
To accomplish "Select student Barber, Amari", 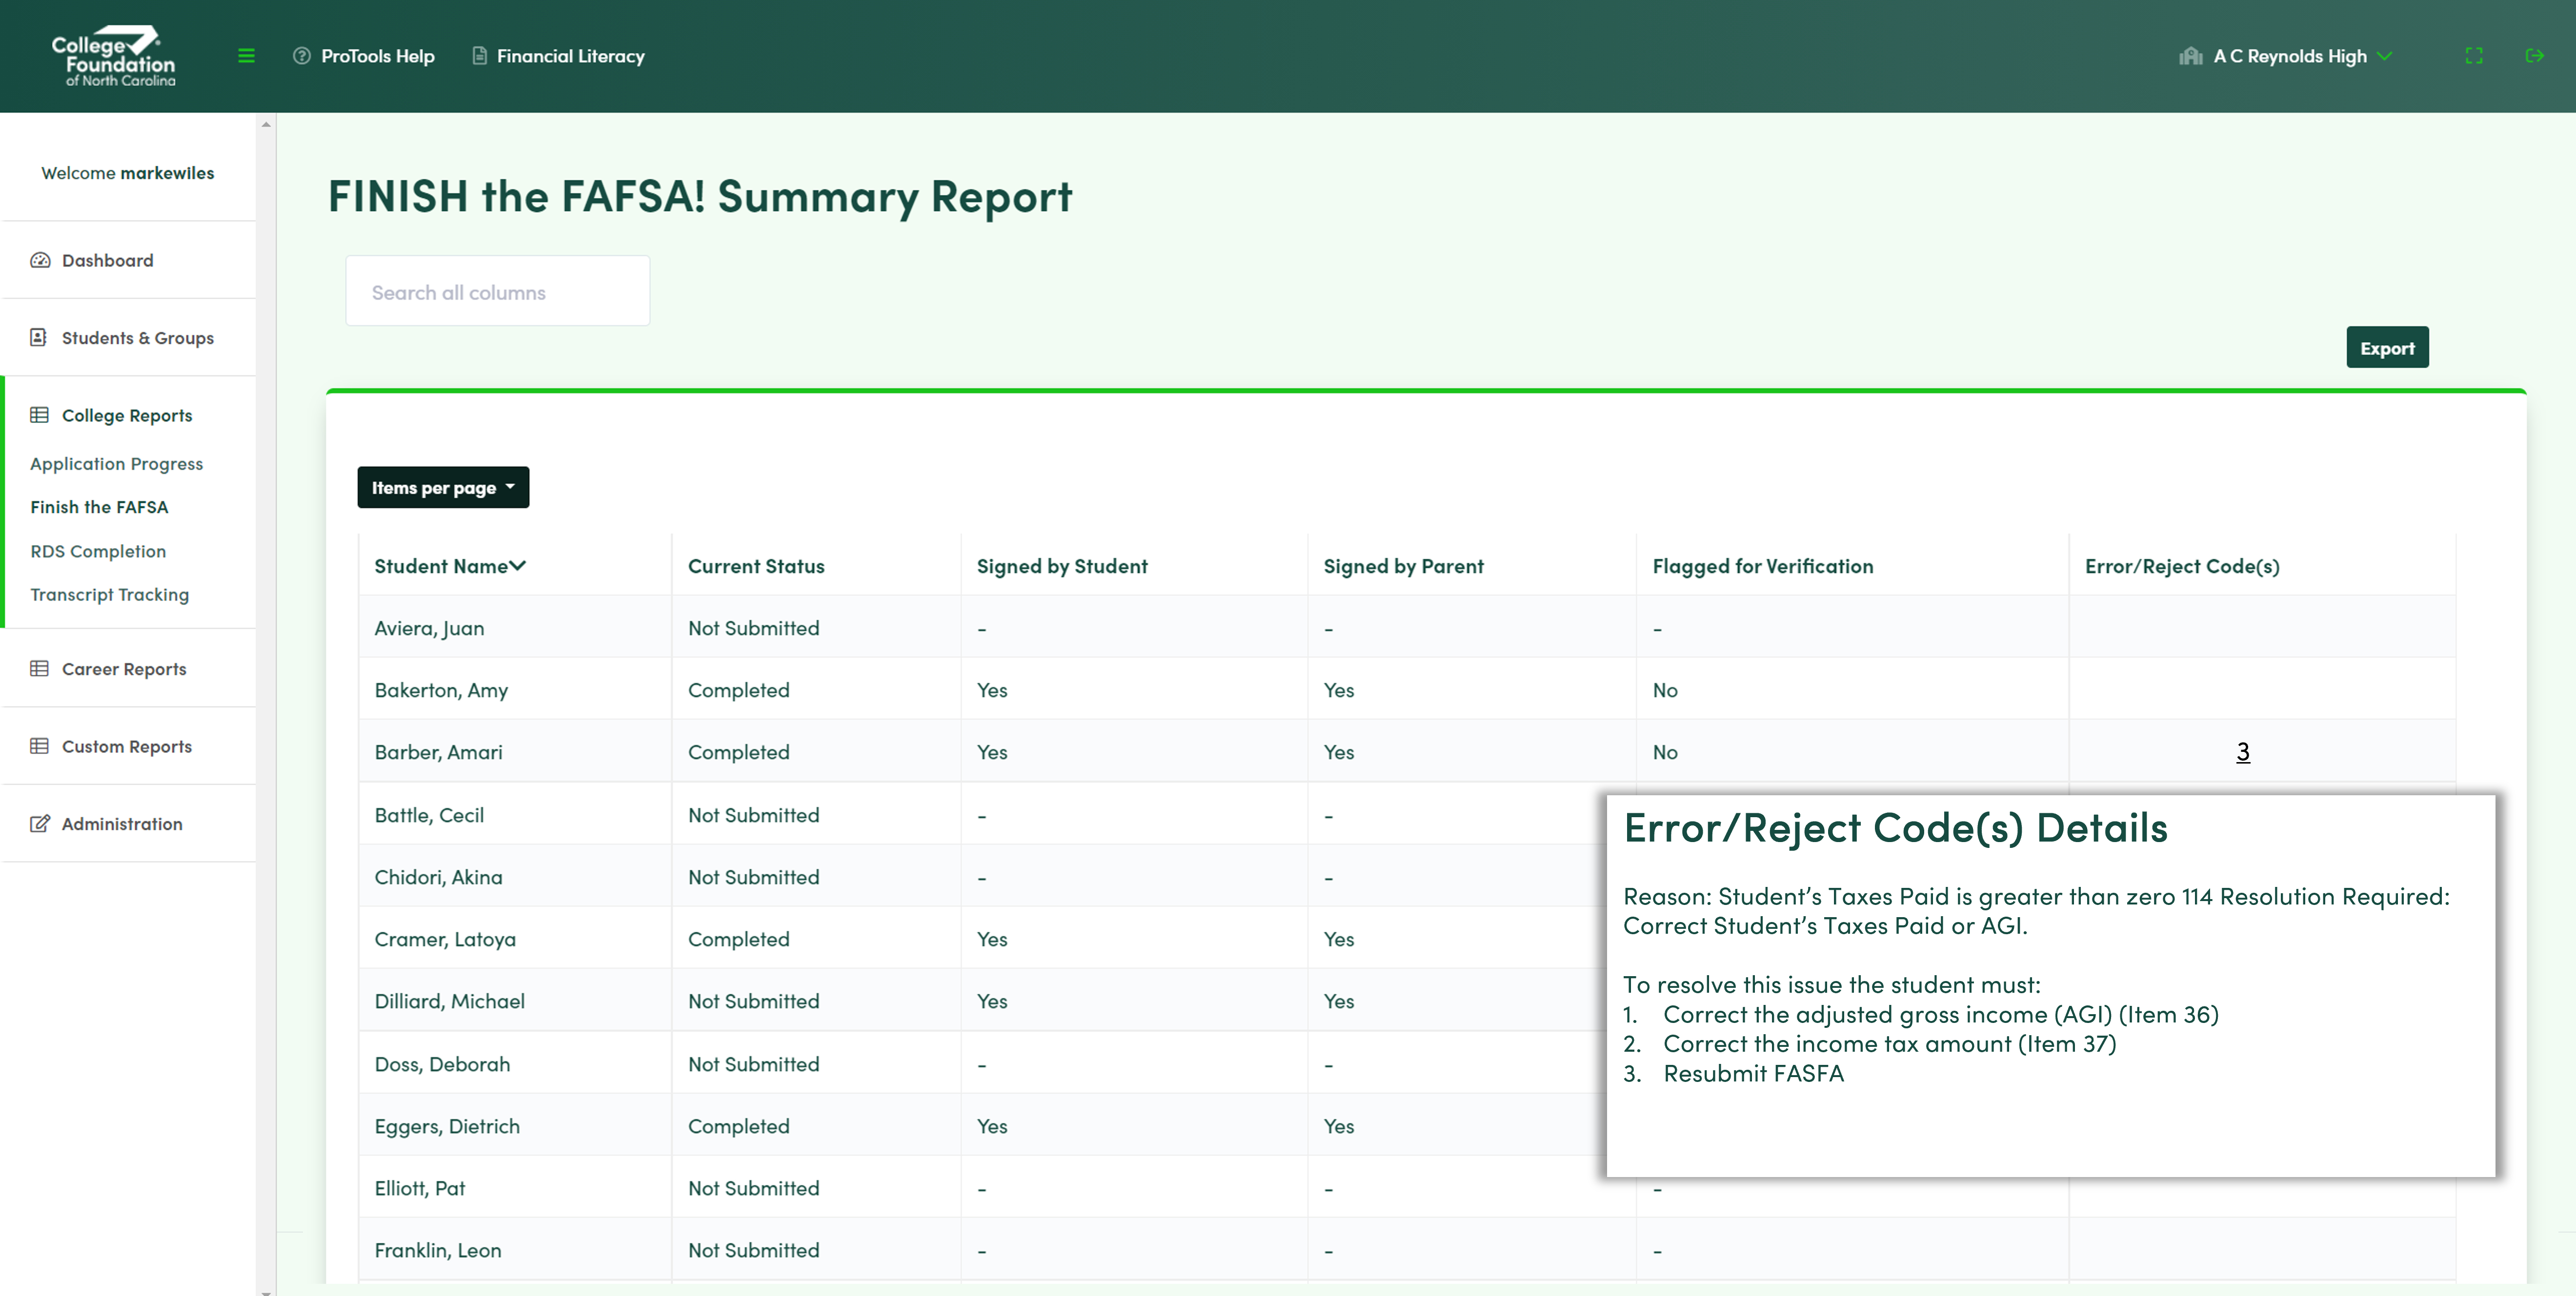I will coord(438,752).
